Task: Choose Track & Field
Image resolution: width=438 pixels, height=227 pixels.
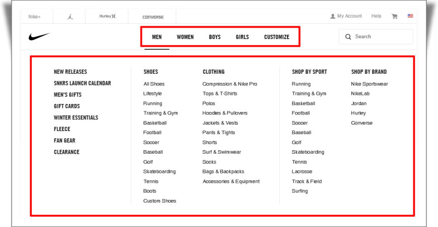Action: click(307, 181)
